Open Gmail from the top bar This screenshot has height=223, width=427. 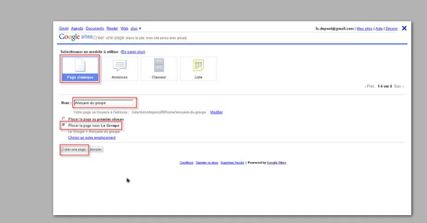[64, 28]
